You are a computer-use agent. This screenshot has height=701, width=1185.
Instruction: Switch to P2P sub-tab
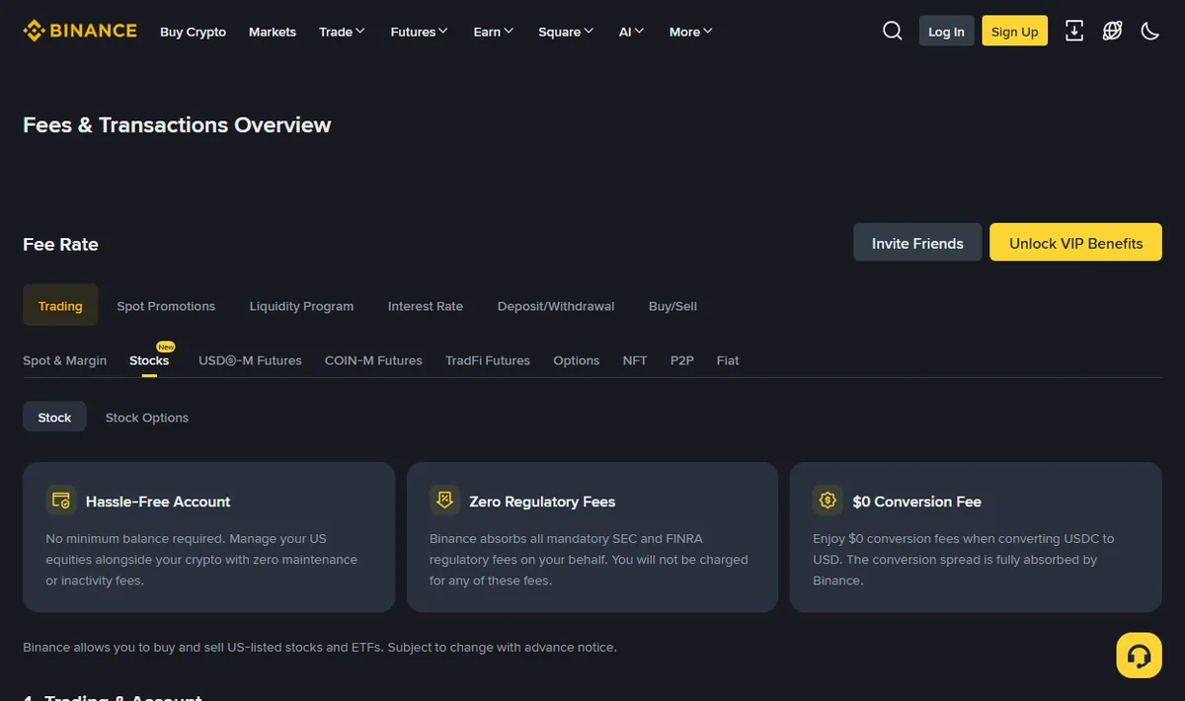(682, 360)
